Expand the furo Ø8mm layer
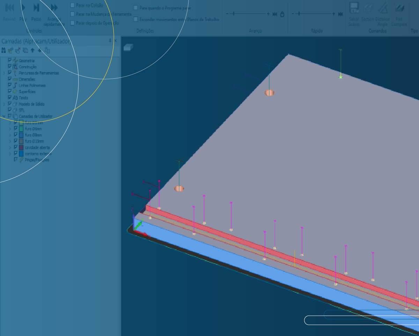Viewport: 419px width, 336px height. 10,135
